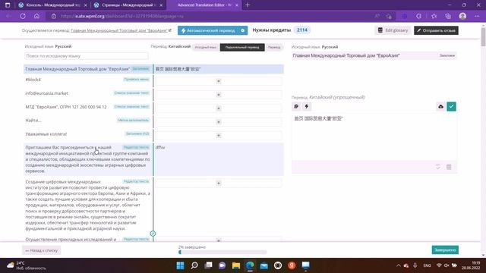Click the arrows icon below translation editor
The height and width of the screenshot is (273, 486).
point(438,167)
